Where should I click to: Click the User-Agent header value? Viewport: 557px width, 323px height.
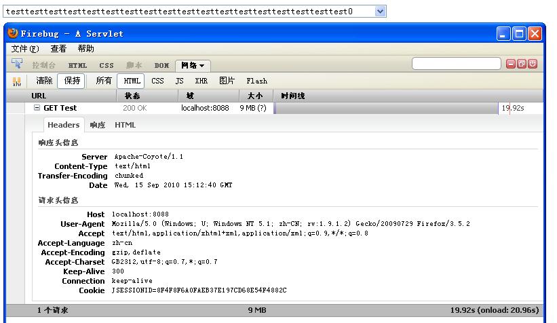coord(290,223)
